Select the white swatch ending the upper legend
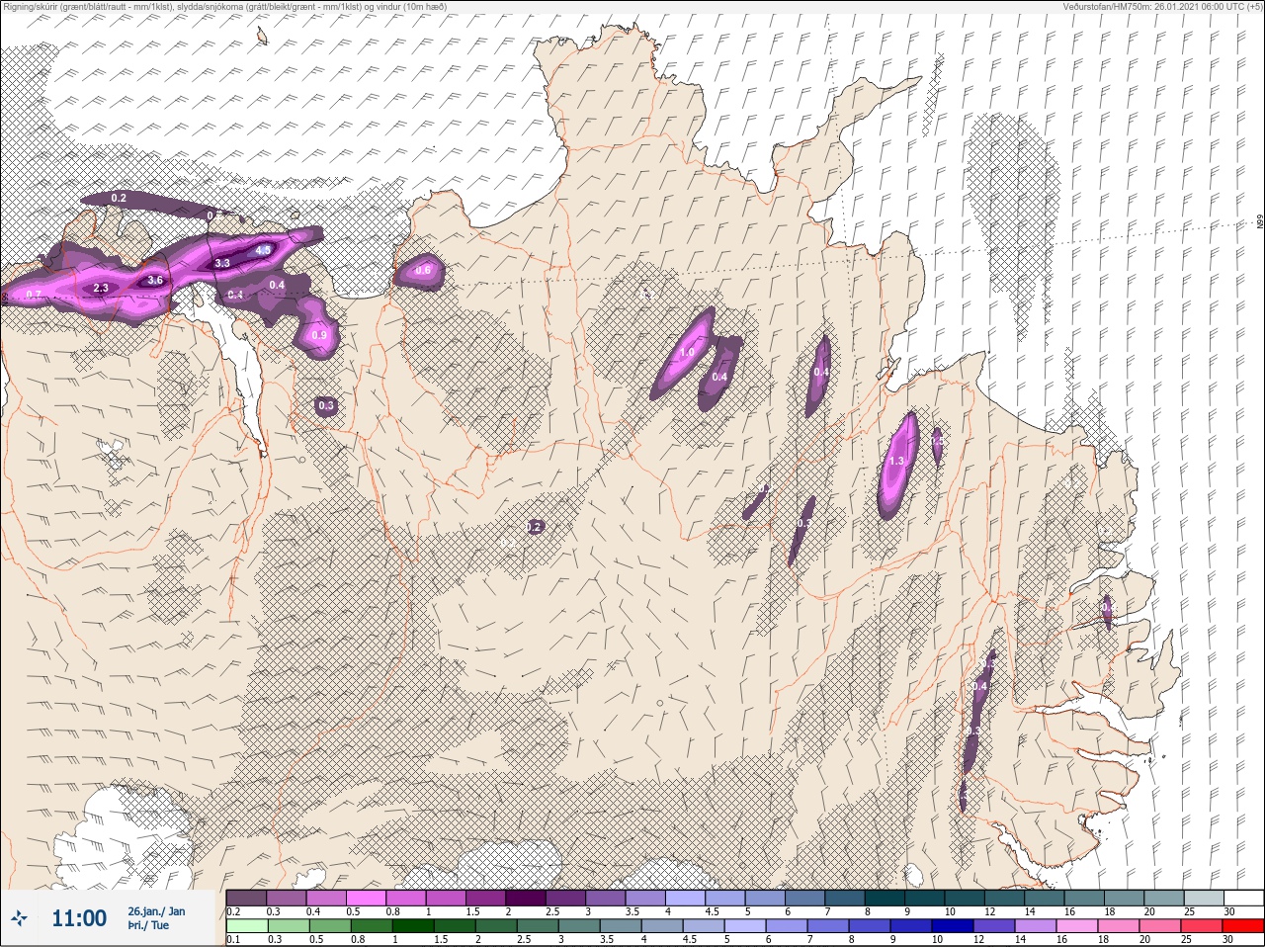Screen dimensions: 1265x947 (x=1242, y=898)
